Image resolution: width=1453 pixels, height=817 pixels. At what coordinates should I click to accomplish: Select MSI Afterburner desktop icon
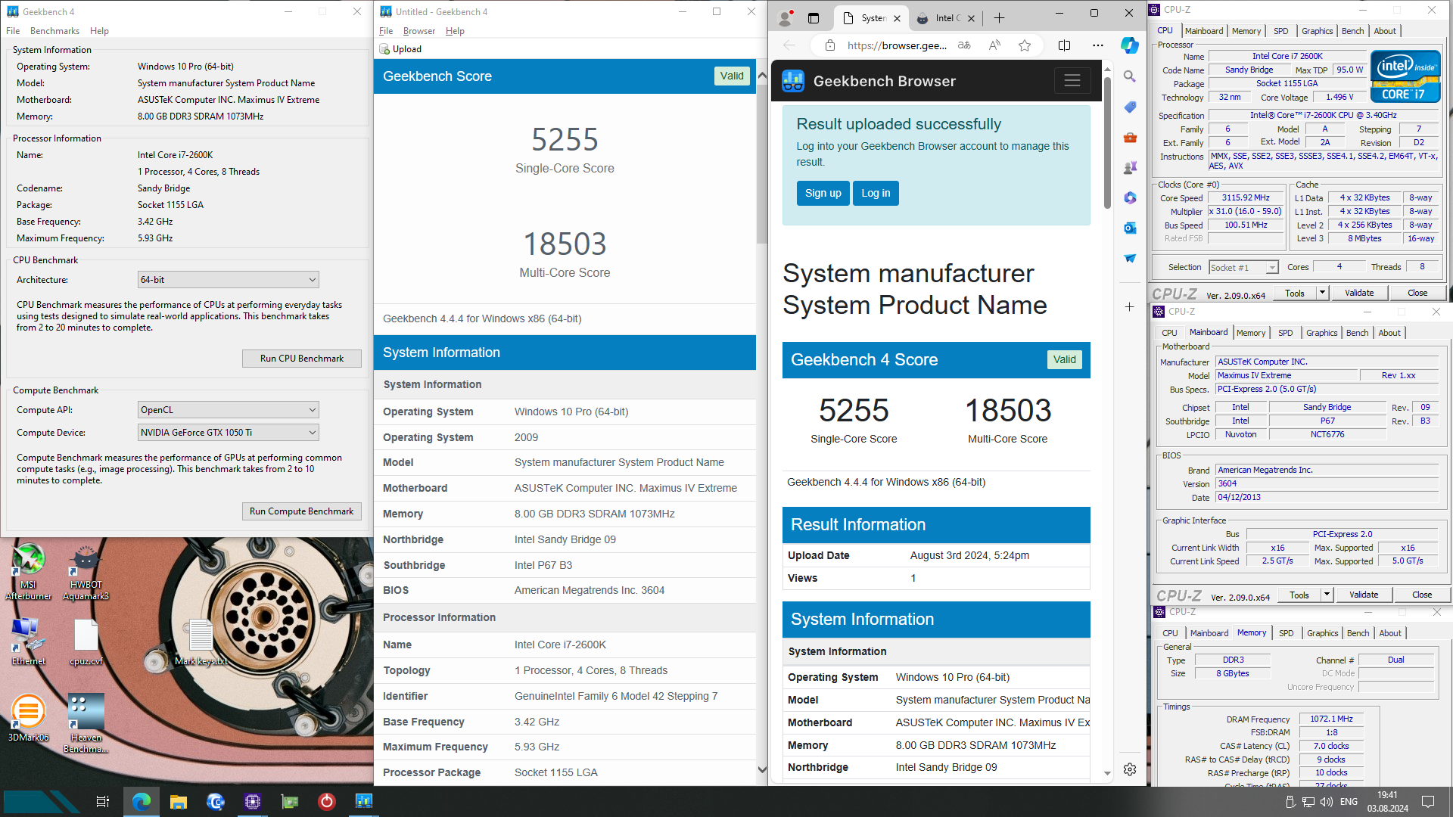tap(28, 572)
